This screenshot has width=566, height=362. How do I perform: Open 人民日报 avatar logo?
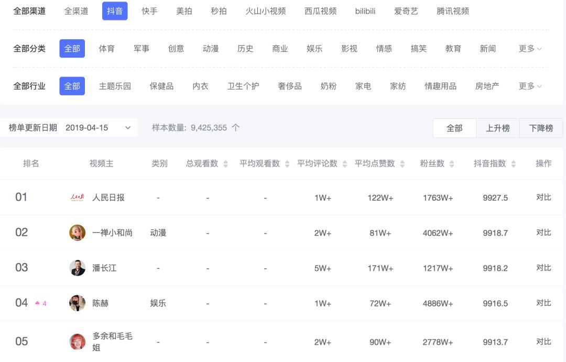coord(77,198)
